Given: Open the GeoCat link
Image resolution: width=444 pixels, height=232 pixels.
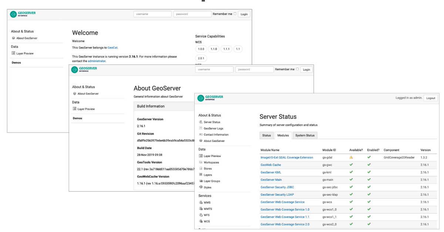Looking at the screenshot, I should tap(113, 47).
